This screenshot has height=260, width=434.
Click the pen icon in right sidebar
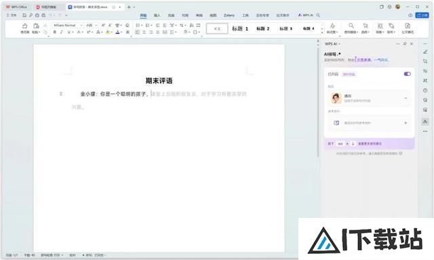(x=425, y=51)
